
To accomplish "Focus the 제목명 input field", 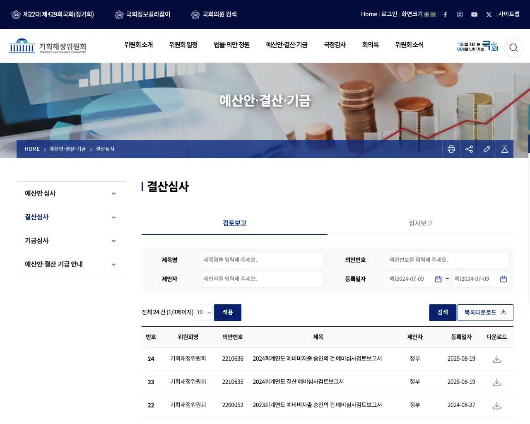I will click(263, 260).
